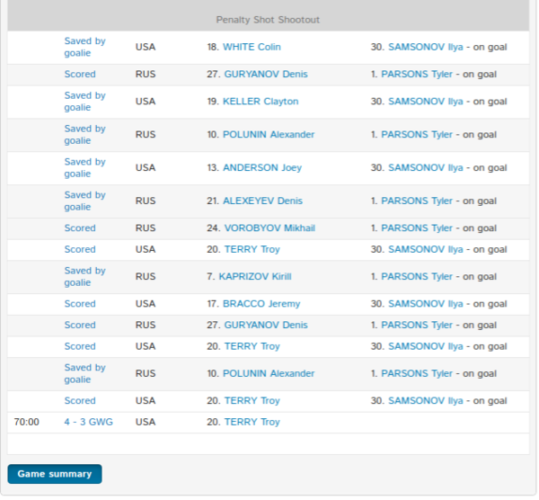
Task: Open SAMSONOV Ilya link in ANDERSON Joey row
Action: tap(426, 167)
